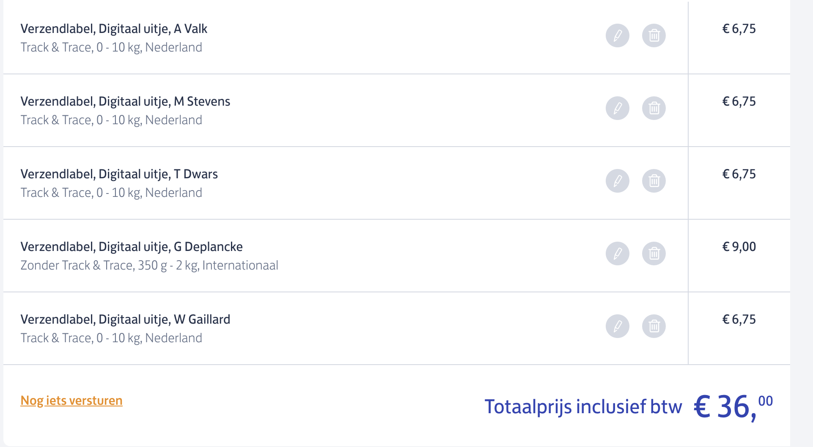Remove the G Deplancke label
Viewport: 813px width, 447px height.
pos(654,253)
